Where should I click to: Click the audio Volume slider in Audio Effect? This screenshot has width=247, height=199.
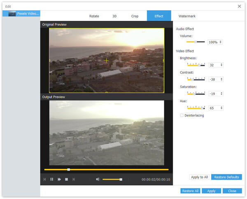(x=196, y=42)
